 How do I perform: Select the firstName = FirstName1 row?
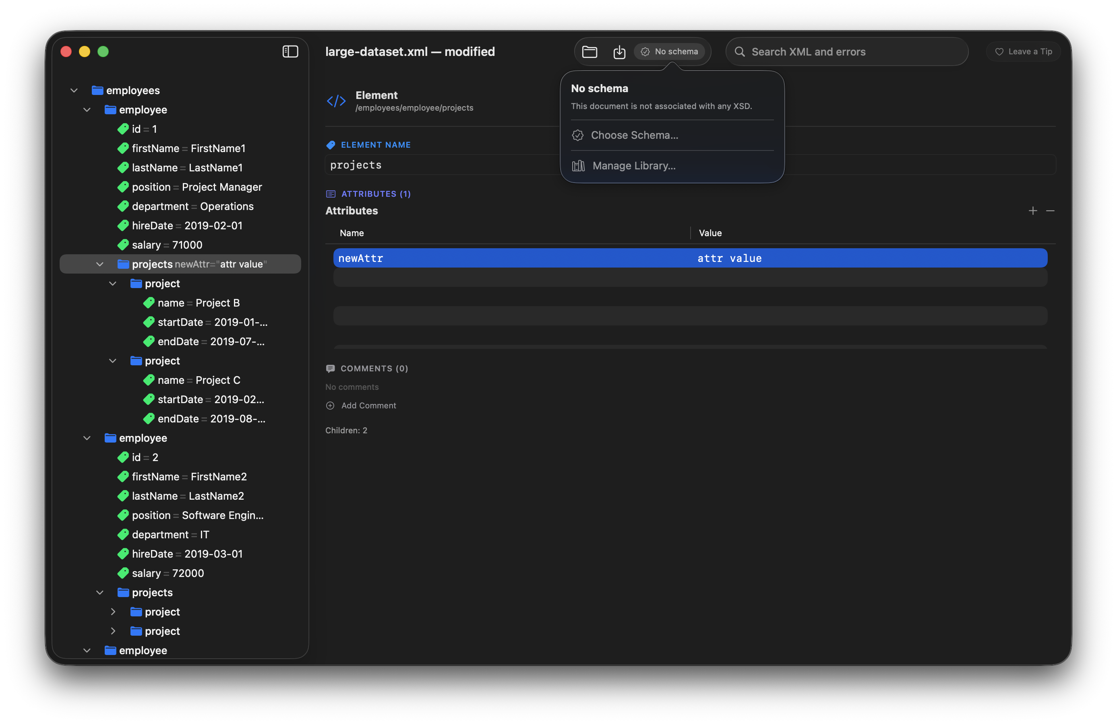tap(180, 148)
